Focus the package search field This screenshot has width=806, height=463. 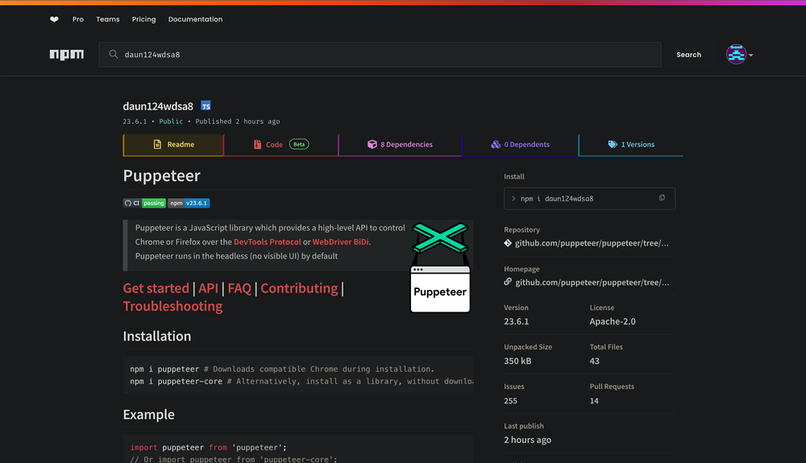380,55
